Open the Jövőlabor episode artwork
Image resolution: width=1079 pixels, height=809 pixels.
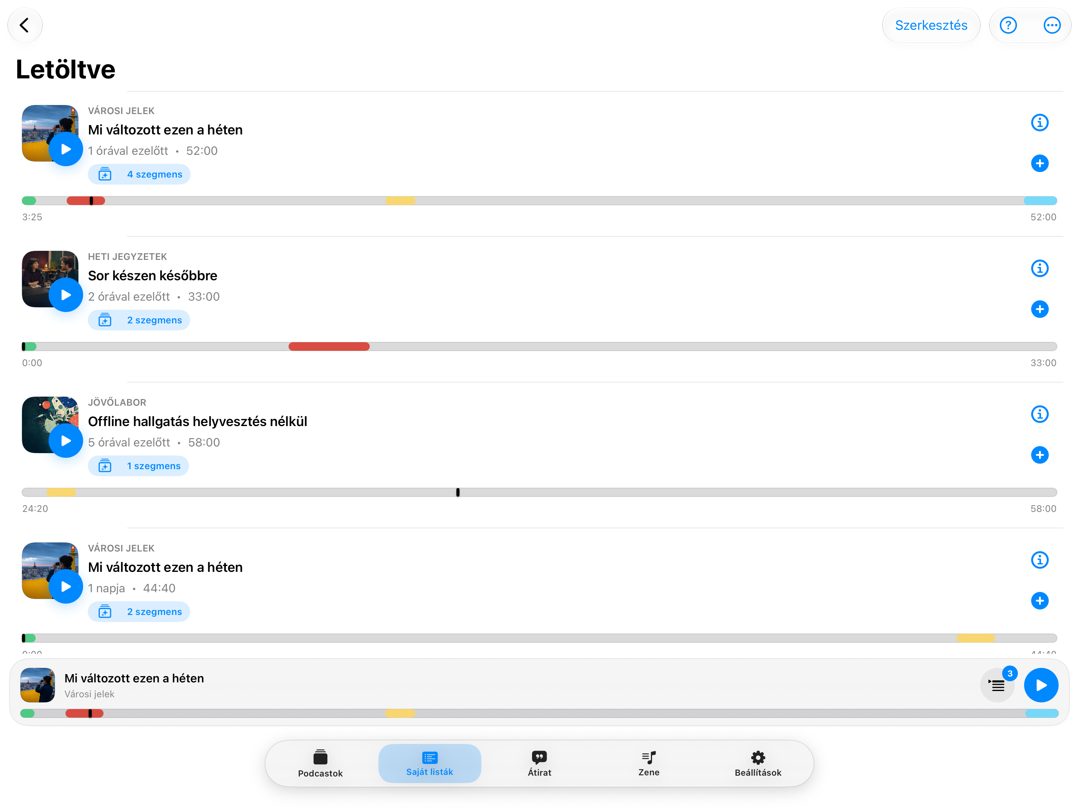tap(50, 425)
